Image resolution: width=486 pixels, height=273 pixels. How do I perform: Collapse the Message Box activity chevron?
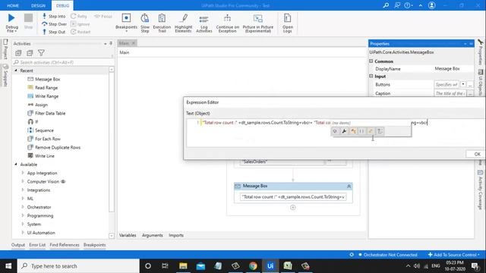click(349, 186)
